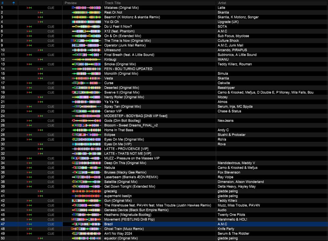Click the beatgrid icon on Real.Or.Not row

click(x=40, y=12)
